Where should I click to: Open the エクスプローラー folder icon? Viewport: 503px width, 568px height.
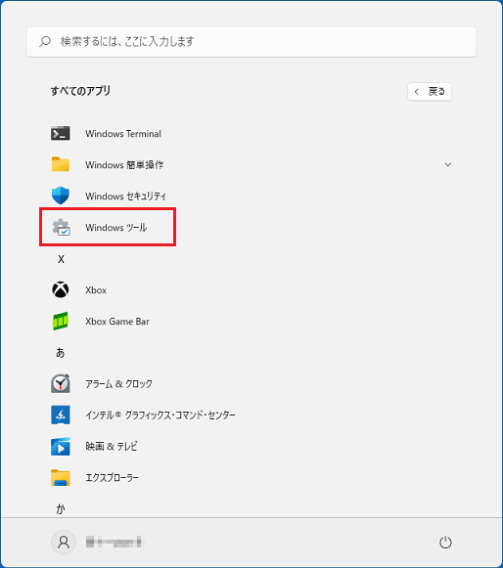coord(61,477)
